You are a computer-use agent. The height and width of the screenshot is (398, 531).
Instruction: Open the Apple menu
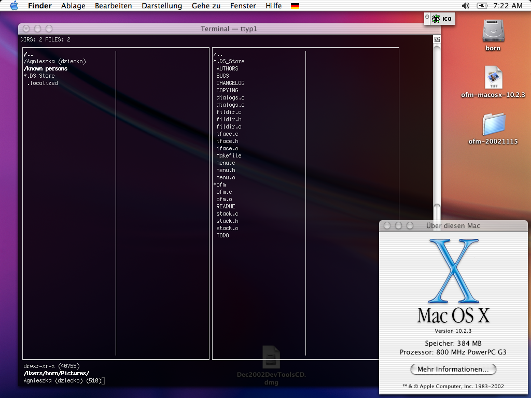click(x=14, y=6)
